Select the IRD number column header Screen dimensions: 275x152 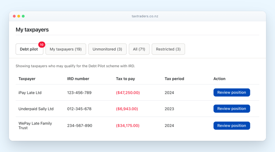click(x=78, y=79)
